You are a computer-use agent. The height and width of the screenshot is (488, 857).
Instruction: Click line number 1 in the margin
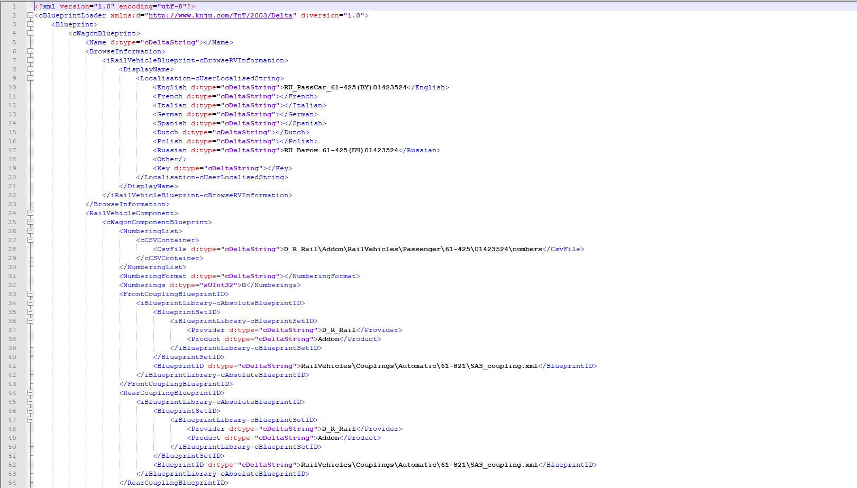14,6
